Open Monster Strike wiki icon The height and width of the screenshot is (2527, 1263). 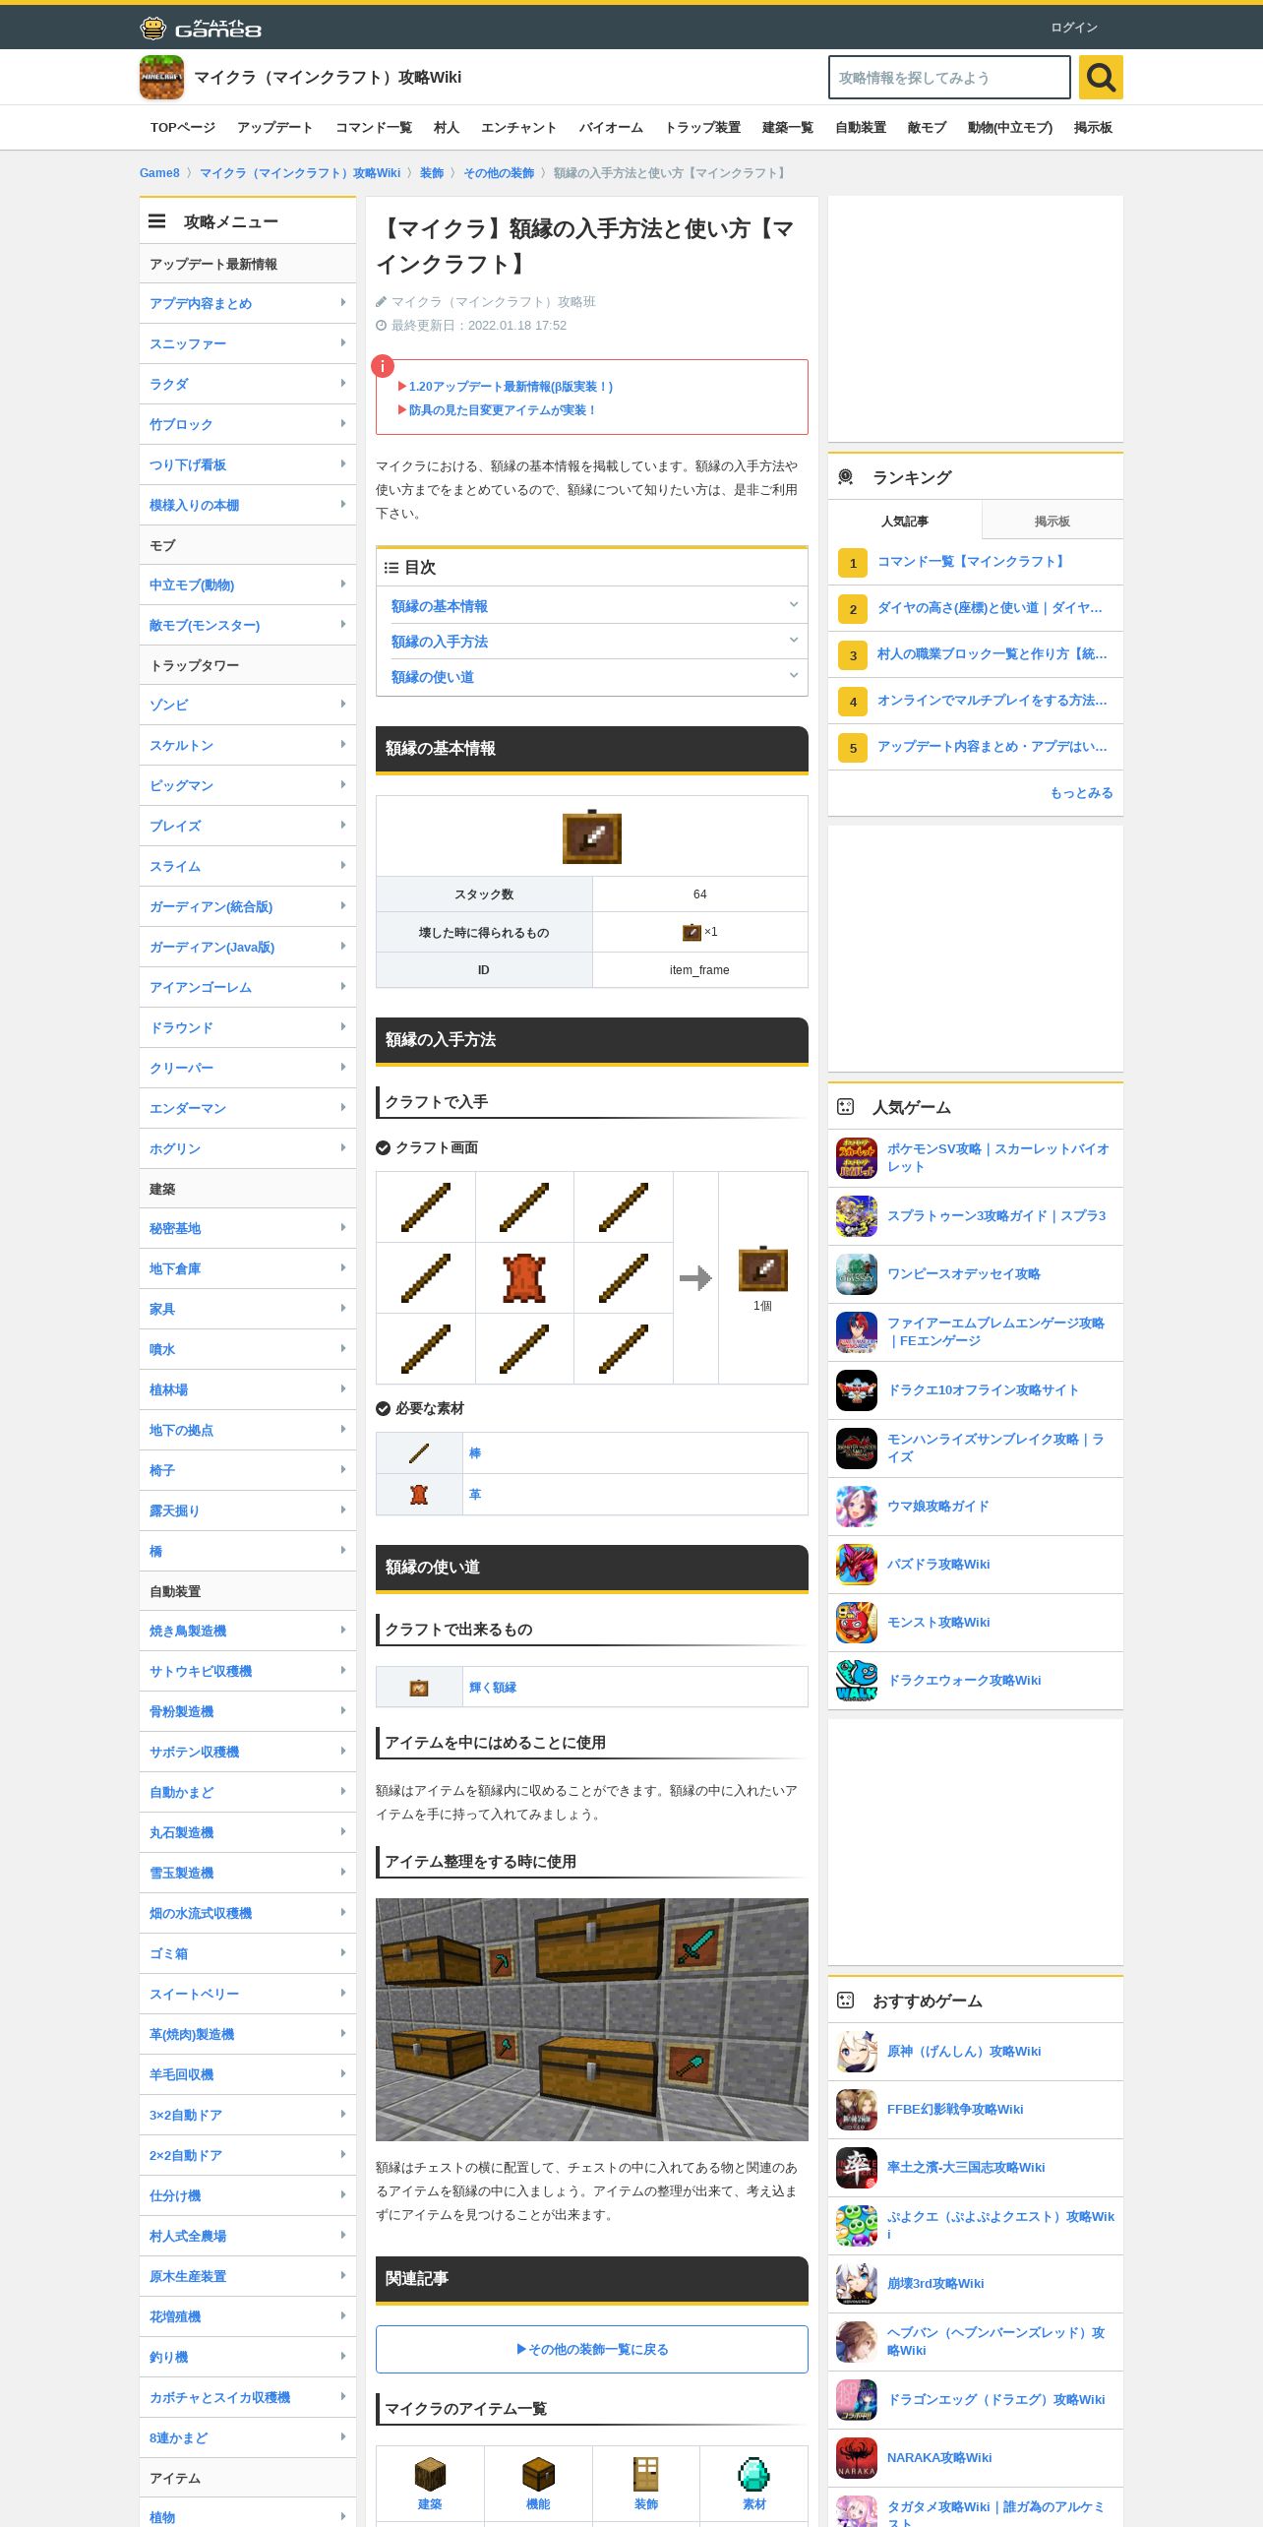pos(857,1623)
